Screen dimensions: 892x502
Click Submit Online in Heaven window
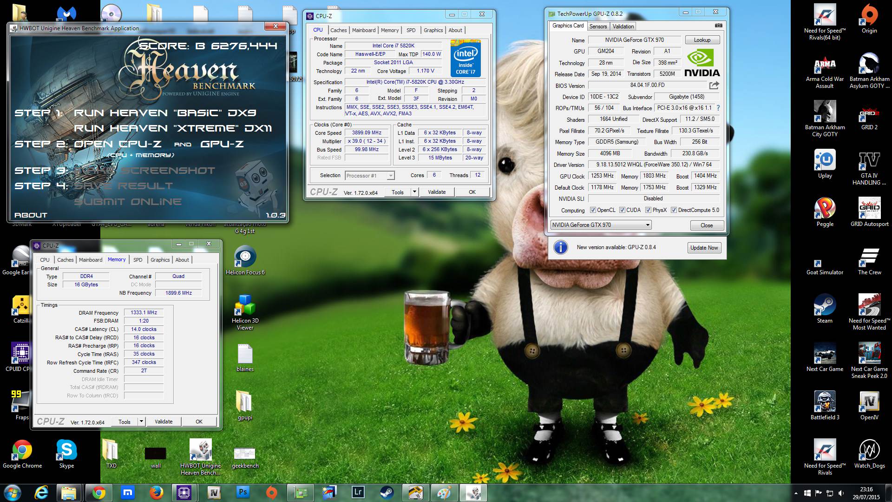128,202
